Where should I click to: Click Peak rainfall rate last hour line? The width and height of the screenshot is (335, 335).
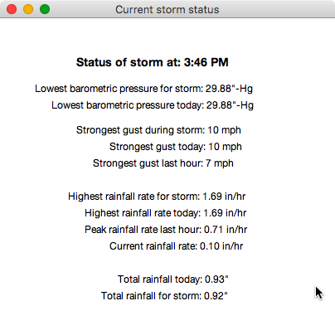[x=166, y=230]
